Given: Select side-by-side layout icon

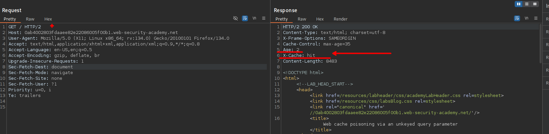Looking at the screenshot, I should (x=519, y=4).
